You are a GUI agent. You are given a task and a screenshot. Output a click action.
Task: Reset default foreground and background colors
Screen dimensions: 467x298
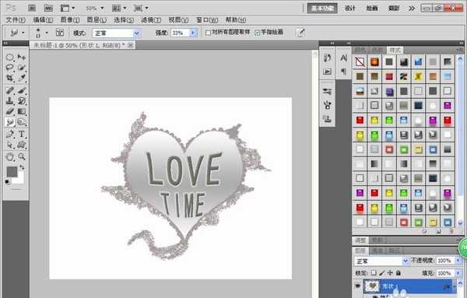(8, 181)
